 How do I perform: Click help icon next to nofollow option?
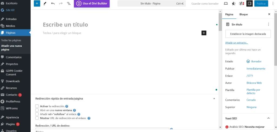pyautogui.click(x=79, y=114)
